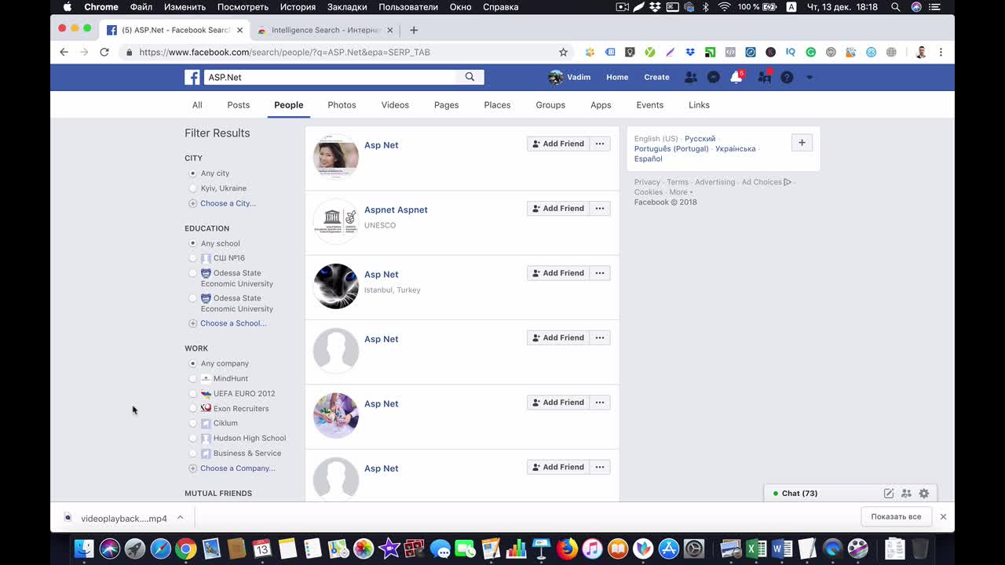This screenshot has height=565, width=1005.
Task: Click the Facebook search input field
Action: pyautogui.click(x=330, y=77)
